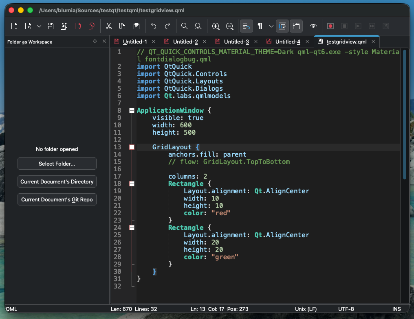Switch to Untitled-3 tab
This screenshot has height=319, width=414.
(236, 42)
